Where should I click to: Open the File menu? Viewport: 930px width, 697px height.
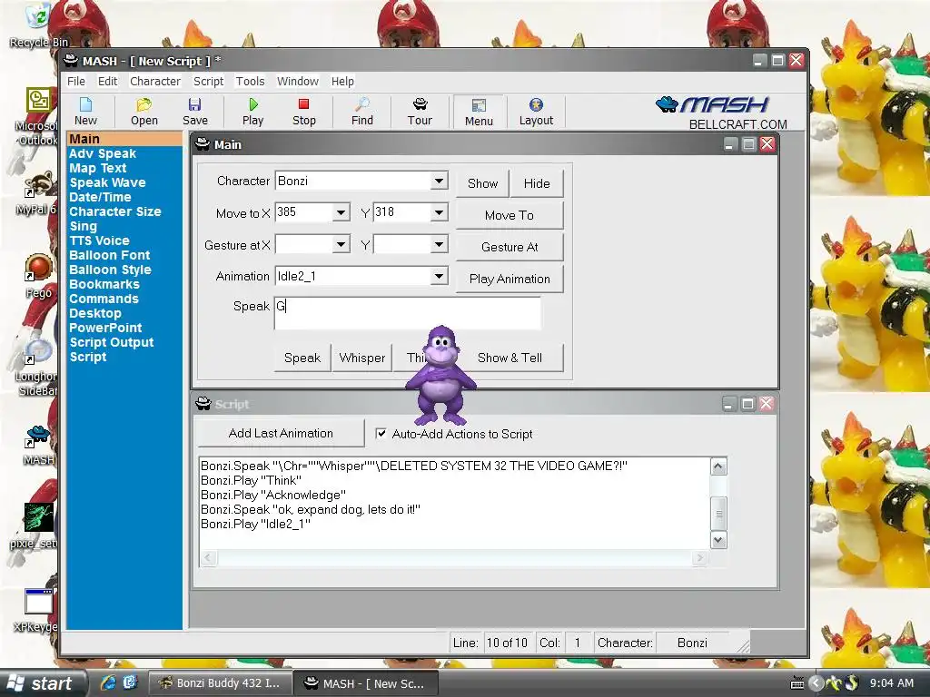click(x=76, y=81)
